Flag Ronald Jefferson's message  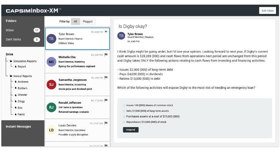coord(106,100)
